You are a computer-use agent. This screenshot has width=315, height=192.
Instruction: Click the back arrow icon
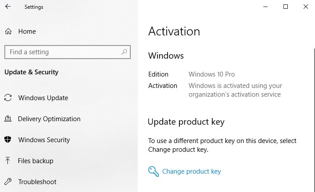[8, 7]
